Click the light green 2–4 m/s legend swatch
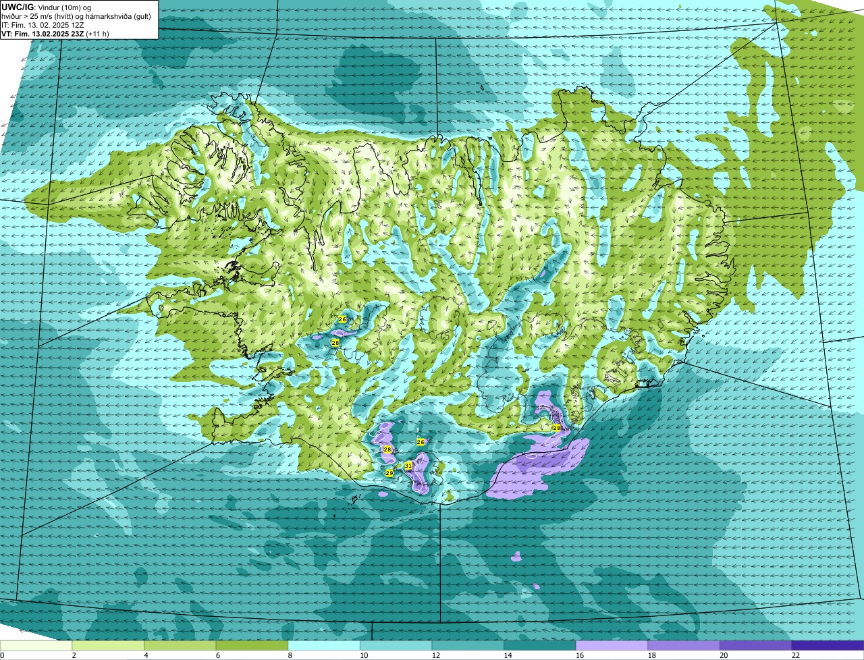The image size is (864, 660). pyautogui.click(x=108, y=645)
